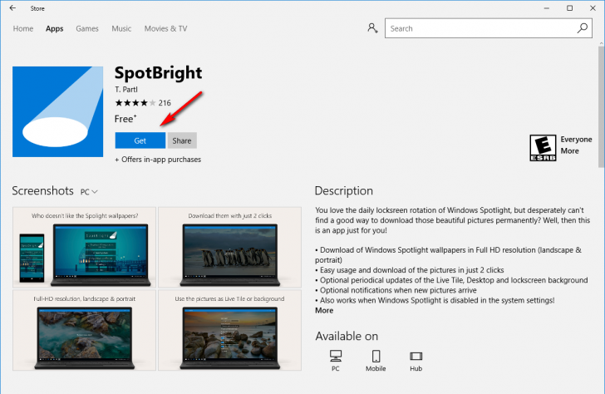Click the 216 ratings count

(165, 102)
